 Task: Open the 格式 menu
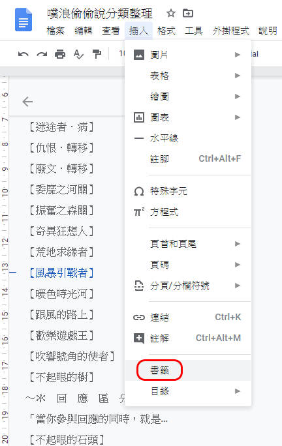(x=166, y=31)
